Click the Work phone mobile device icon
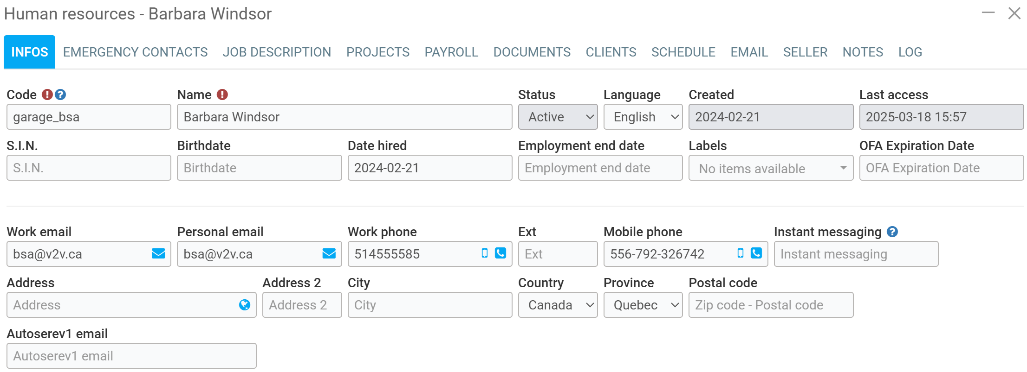The image size is (1027, 372). point(485,253)
